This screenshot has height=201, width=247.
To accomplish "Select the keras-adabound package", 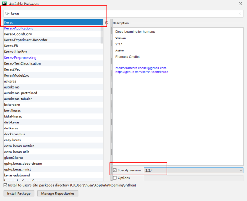I will click(53, 175).
